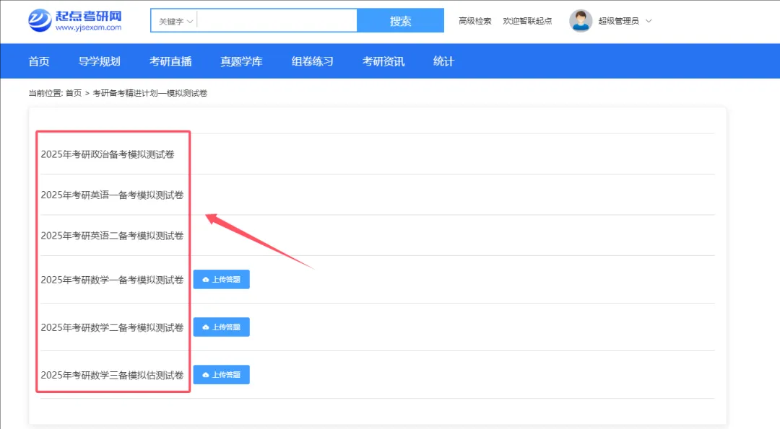Open 2025年考研英语二备考模拟测试卷
This screenshot has height=429, width=780.
[x=112, y=236]
